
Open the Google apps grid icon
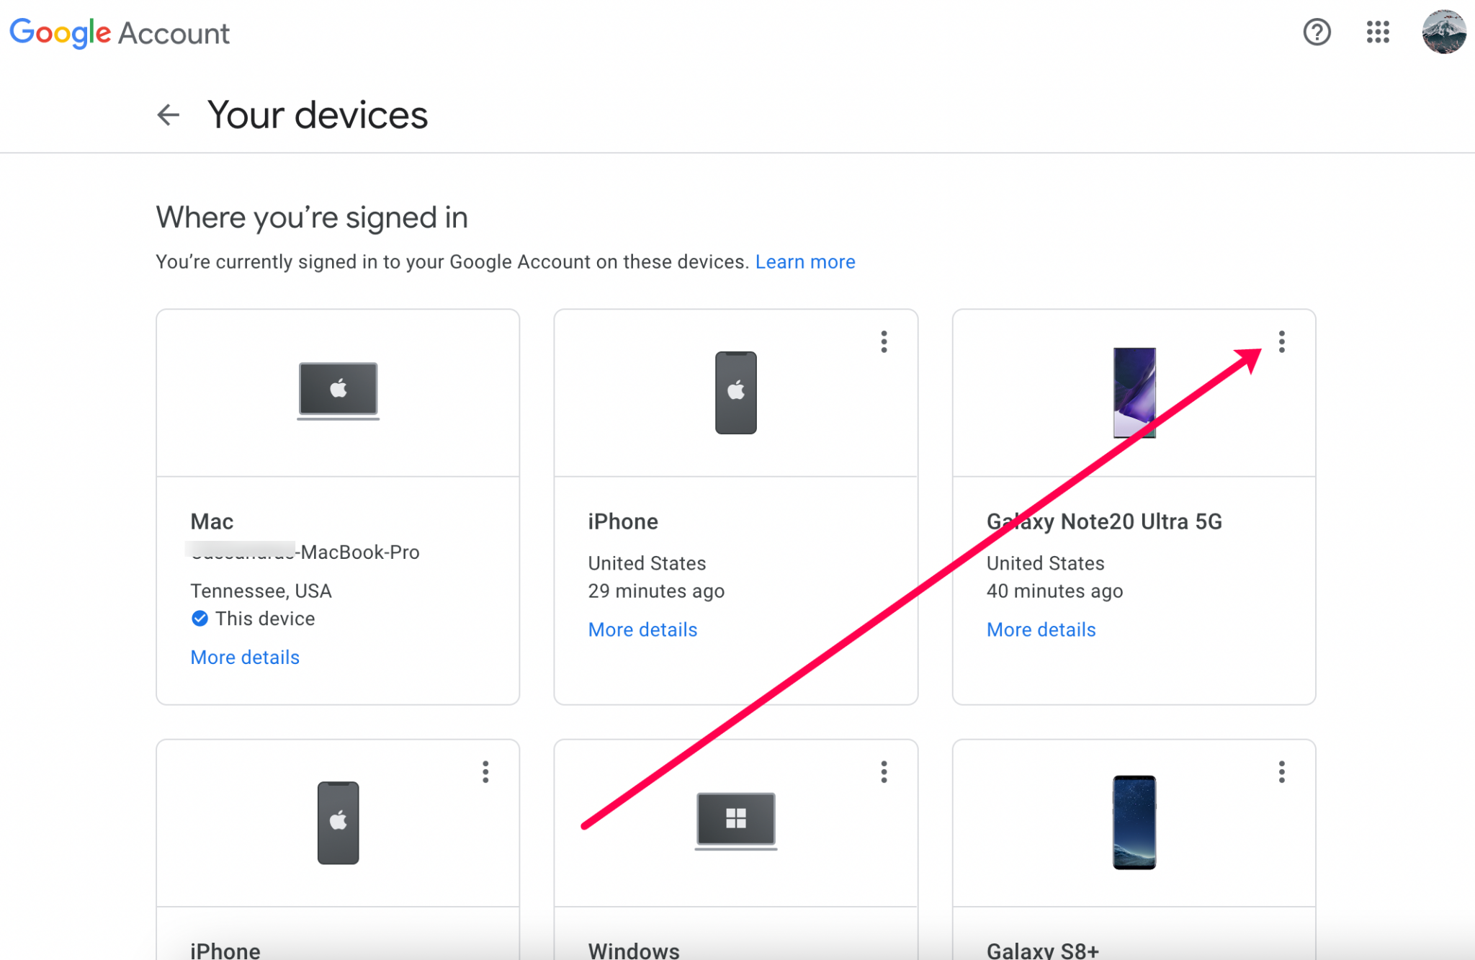coord(1376,32)
